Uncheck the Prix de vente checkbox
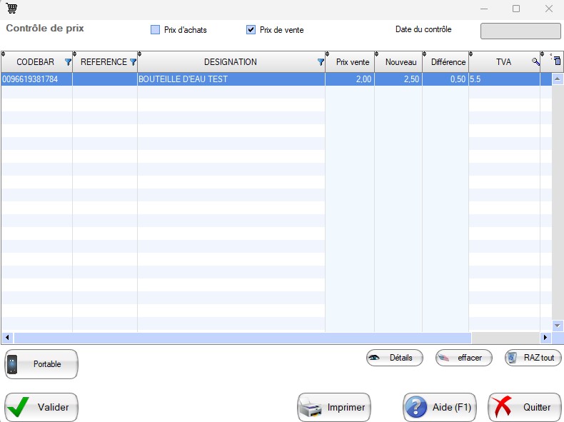The height and width of the screenshot is (422, 564). tap(251, 30)
